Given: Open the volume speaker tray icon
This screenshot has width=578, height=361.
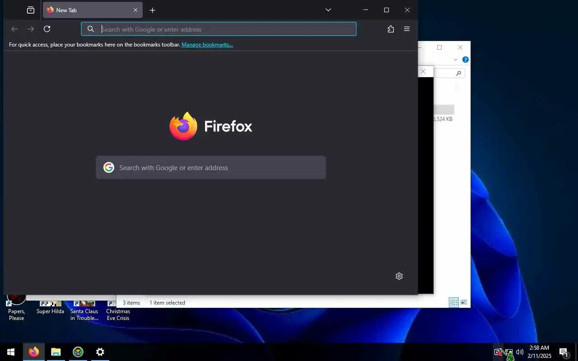Looking at the screenshot, I should 520,352.
